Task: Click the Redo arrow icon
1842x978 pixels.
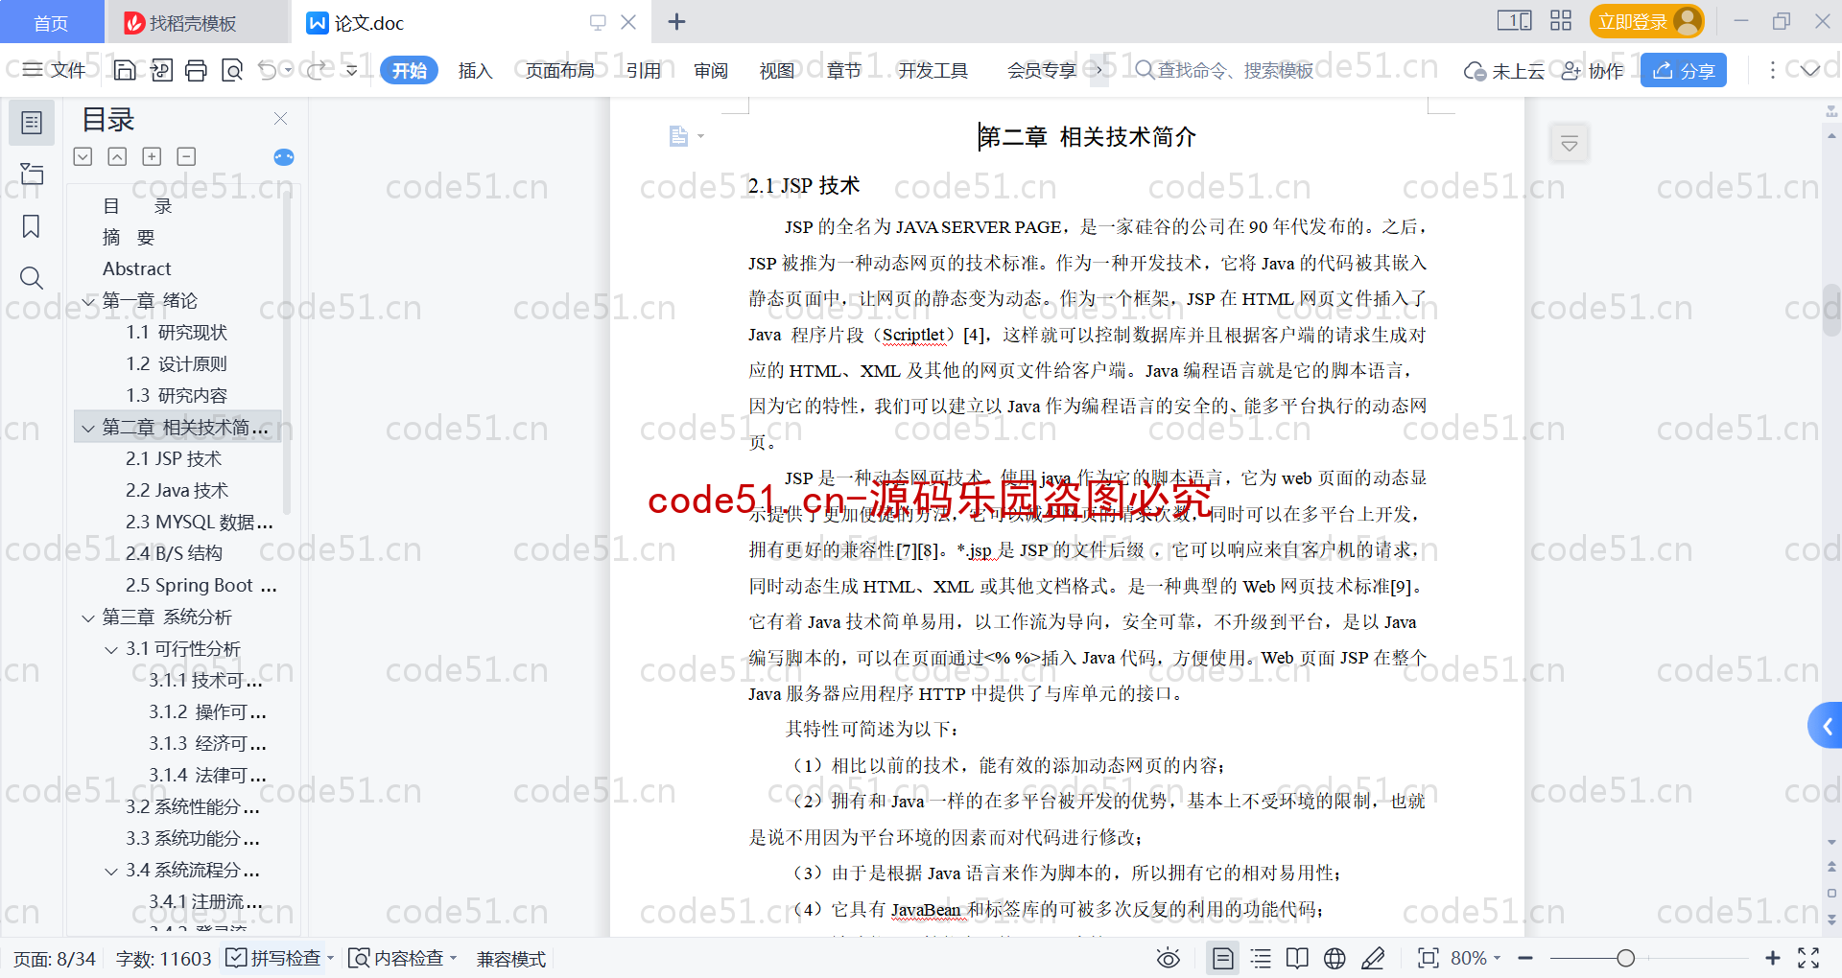Action: click(317, 70)
